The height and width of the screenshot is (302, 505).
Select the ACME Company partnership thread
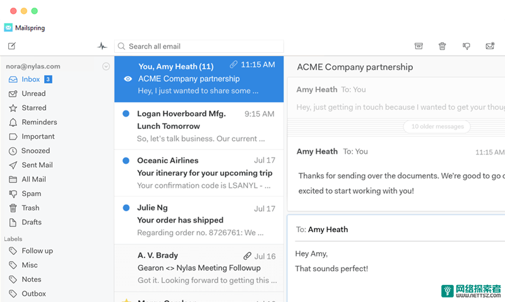[199, 79]
